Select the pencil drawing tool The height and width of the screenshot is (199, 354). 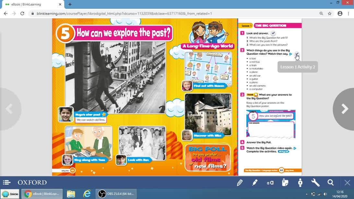pos(240,182)
